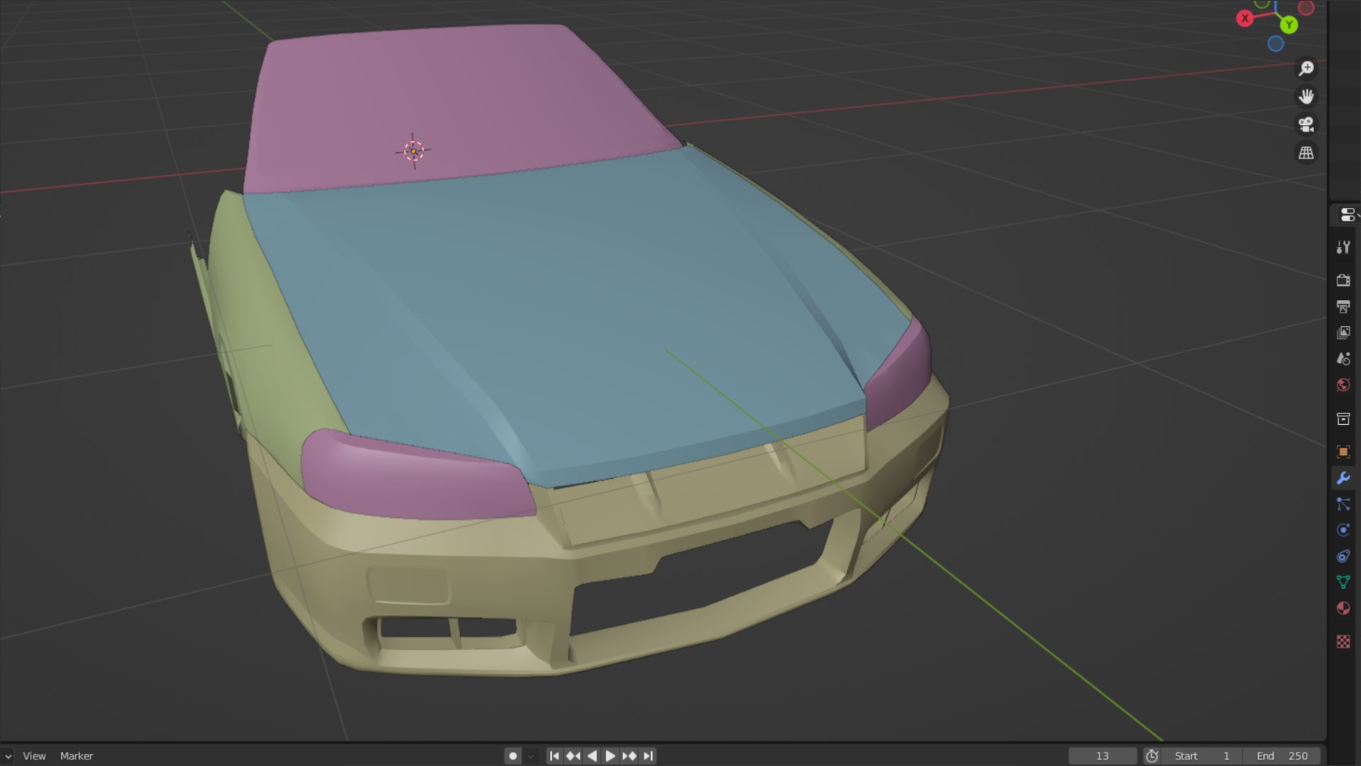The height and width of the screenshot is (766, 1361).
Task: Open the Output properties printer tab
Action: [1343, 306]
